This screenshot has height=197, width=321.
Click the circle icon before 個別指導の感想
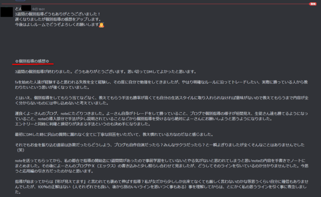[17, 61]
